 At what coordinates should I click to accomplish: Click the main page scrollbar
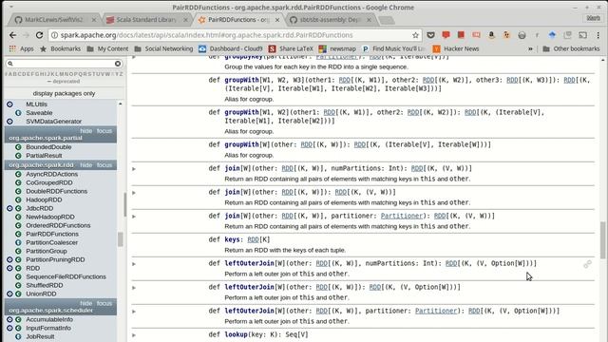(x=602, y=239)
